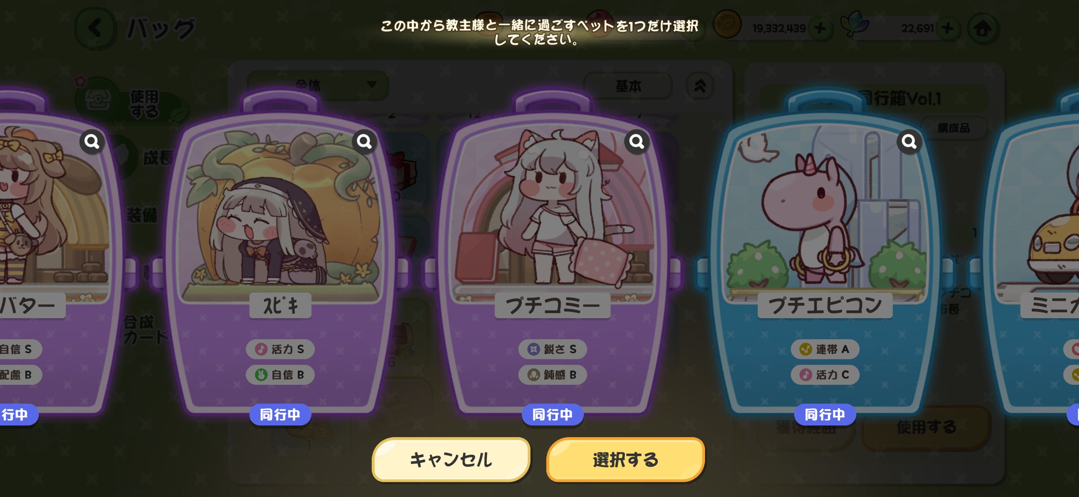
Task: Tap the home icon in the top bar
Action: [983, 29]
